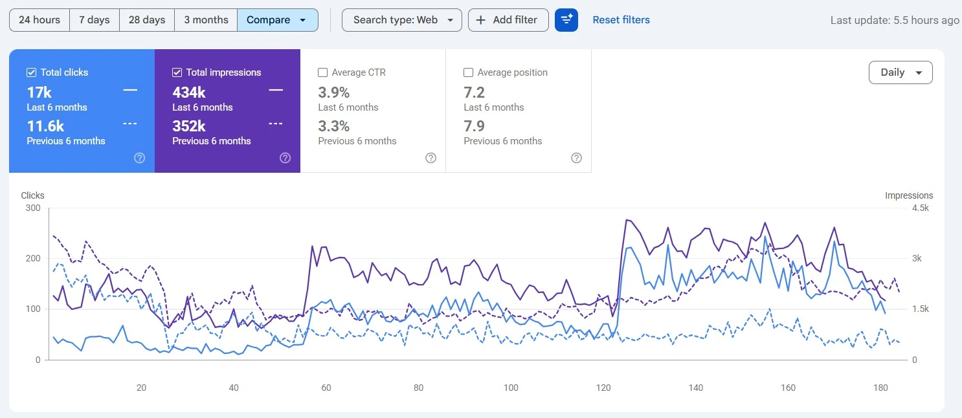Select the 3 months range

pyautogui.click(x=206, y=20)
